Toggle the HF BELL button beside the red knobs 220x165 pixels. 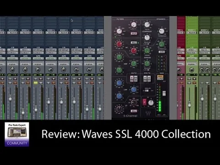133,43
